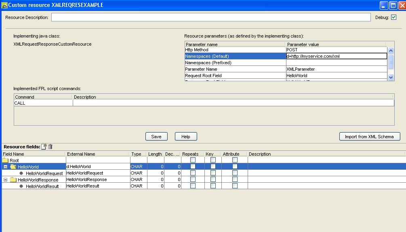406x232 pixels.
Task: Tick the Attribute checkbox for HelloWorldResult
Action: click(x=235, y=186)
